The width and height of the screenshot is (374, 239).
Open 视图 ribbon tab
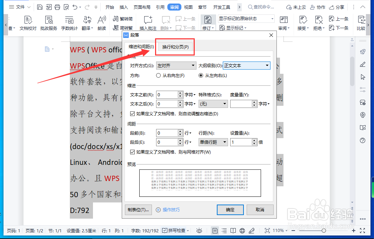coord(188,7)
